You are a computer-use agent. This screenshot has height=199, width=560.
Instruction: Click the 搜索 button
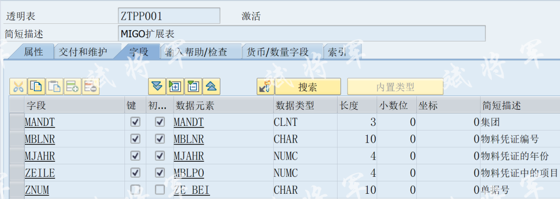307,87
